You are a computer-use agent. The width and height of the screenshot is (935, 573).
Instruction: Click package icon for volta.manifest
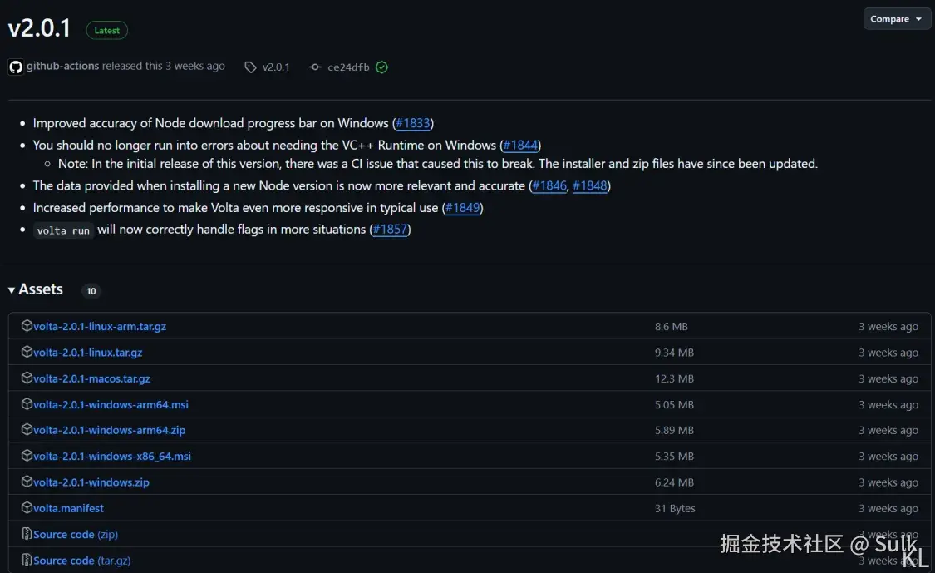click(27, 507)
